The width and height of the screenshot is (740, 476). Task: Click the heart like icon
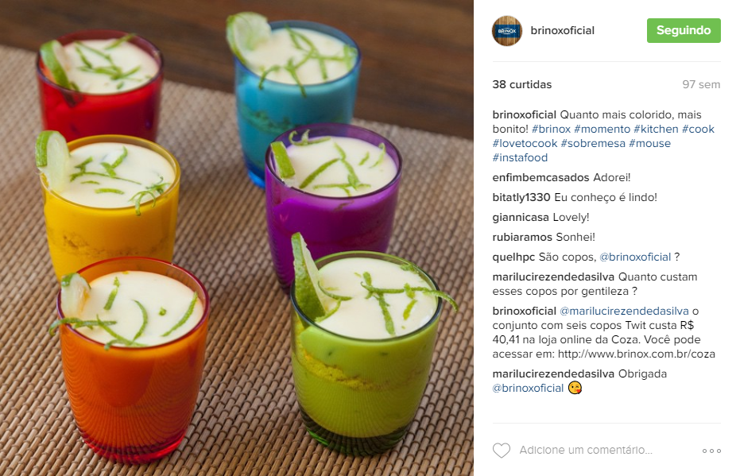coord(502,451)
